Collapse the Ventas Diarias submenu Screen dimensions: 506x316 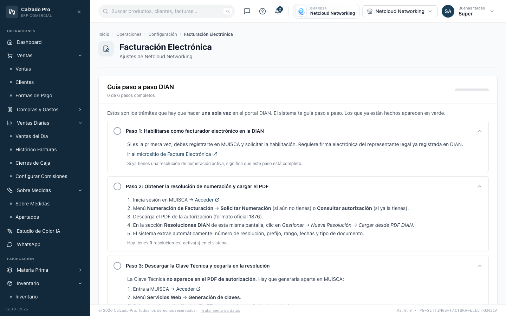(80, 123)
